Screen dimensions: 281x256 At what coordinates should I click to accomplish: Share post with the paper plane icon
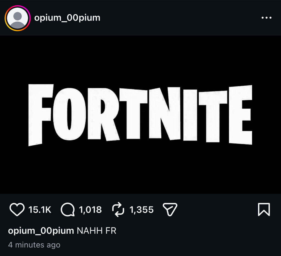(x=170, y=210)
